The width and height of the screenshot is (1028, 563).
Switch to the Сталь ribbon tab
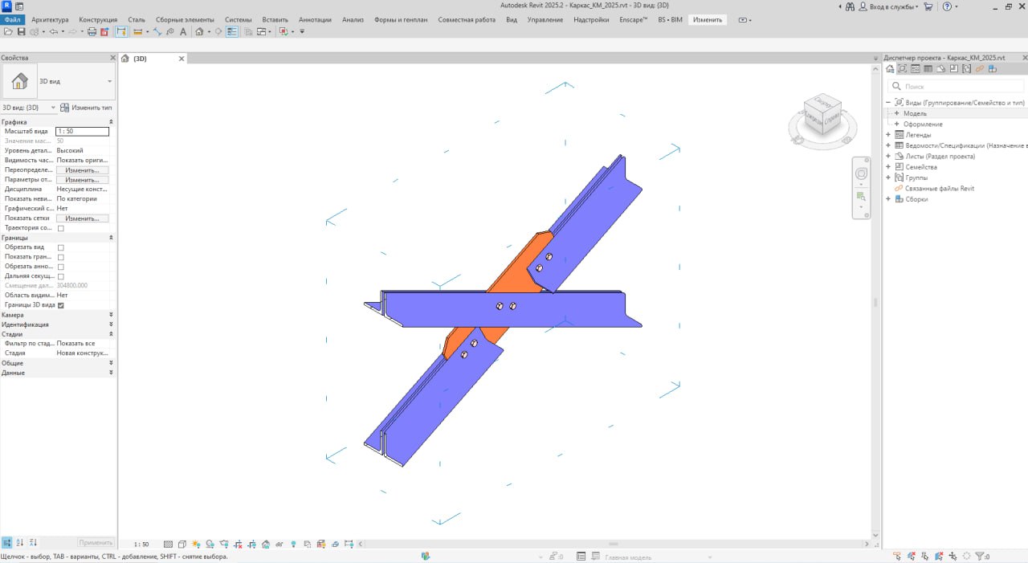tap(136, 18)
